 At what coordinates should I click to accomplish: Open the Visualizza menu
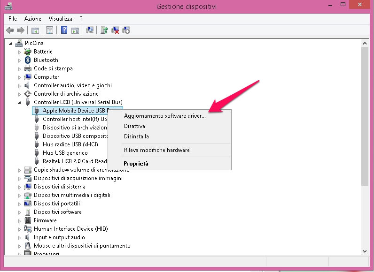pos(60,19)
